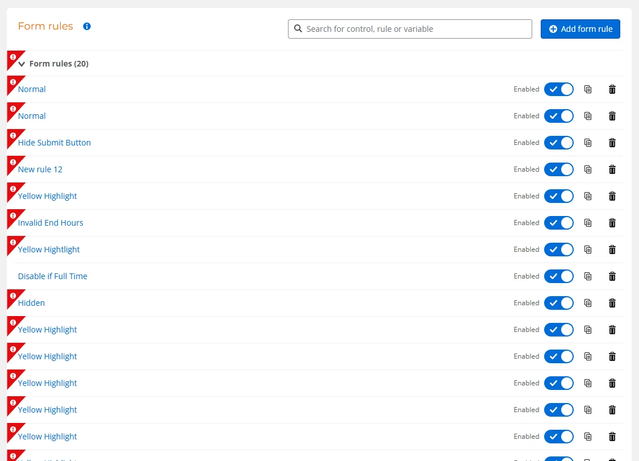
Task: Copy the Yellow Highlight rule directly below Hidden
Action: pyautogui.click(x=588, y=330)
